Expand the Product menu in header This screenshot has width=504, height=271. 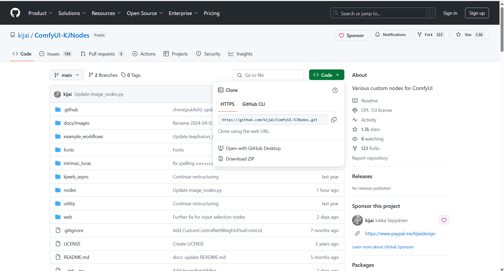(40, 13)
